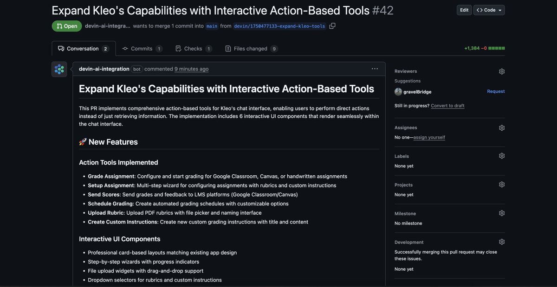Viewport: 557px width, 287px height.
Task: Click the '+1,384' additions count
Action: pyautogui.click(x=472, y=48)
